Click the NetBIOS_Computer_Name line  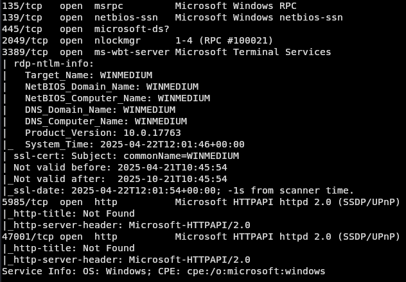(118, 98)
